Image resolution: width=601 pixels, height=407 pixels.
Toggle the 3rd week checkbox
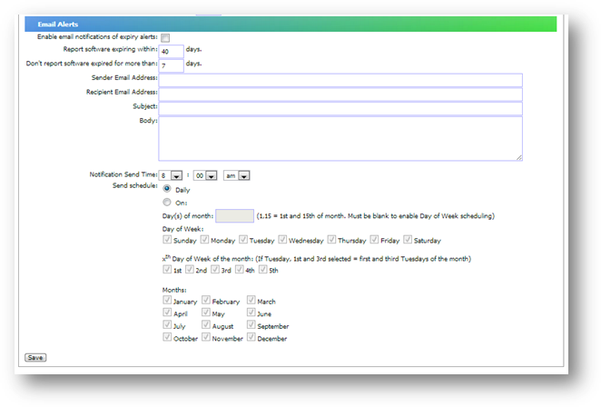click(x=215, y=269)
